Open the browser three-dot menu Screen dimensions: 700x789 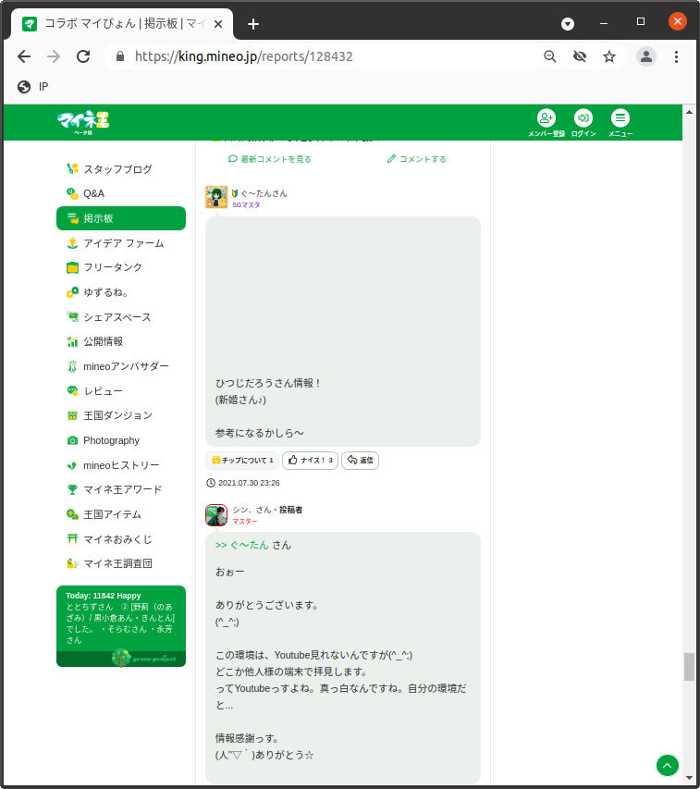coord(676,56)
